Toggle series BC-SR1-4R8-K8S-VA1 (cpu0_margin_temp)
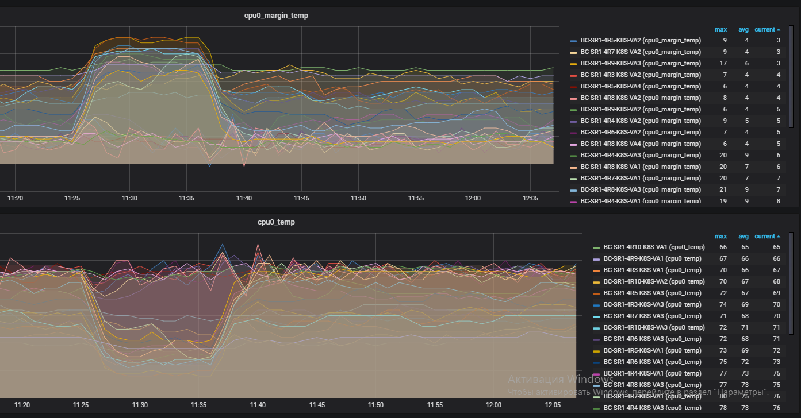Screen dimensions: 801x418 (x=641, y=167)
